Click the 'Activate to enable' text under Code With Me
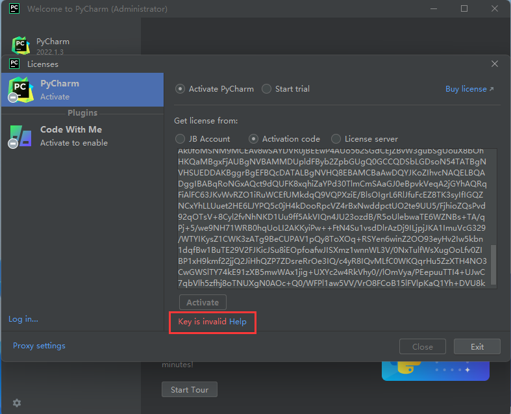This screenshot has width=511, height=414. [74, 143]
